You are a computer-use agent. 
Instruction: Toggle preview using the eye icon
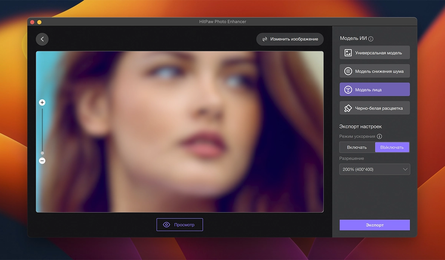coord(167,225)
